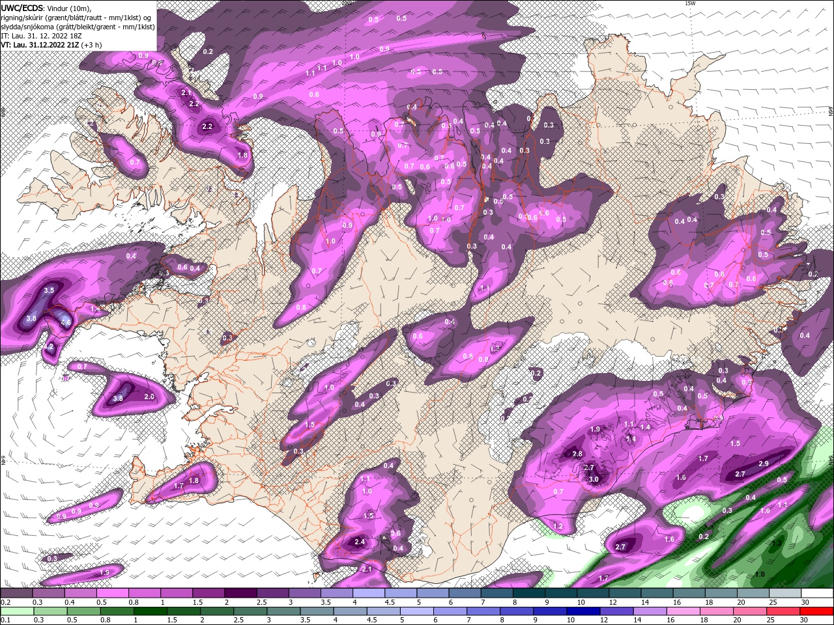Image resolution: width=834 pixels, height=625 pixels.
Task: Choose the upper scale swatch starting at 3
Action: coord(304,593)
